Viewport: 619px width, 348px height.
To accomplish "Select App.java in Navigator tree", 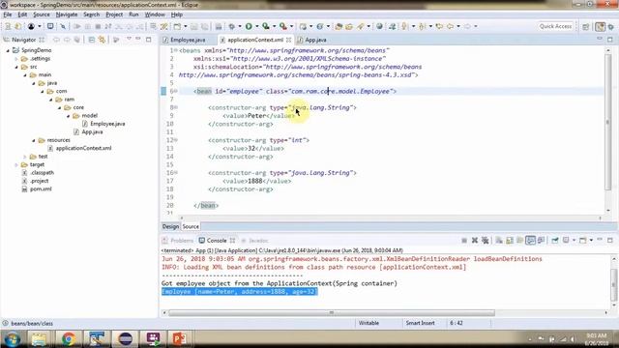I will [x=92, y=132].
